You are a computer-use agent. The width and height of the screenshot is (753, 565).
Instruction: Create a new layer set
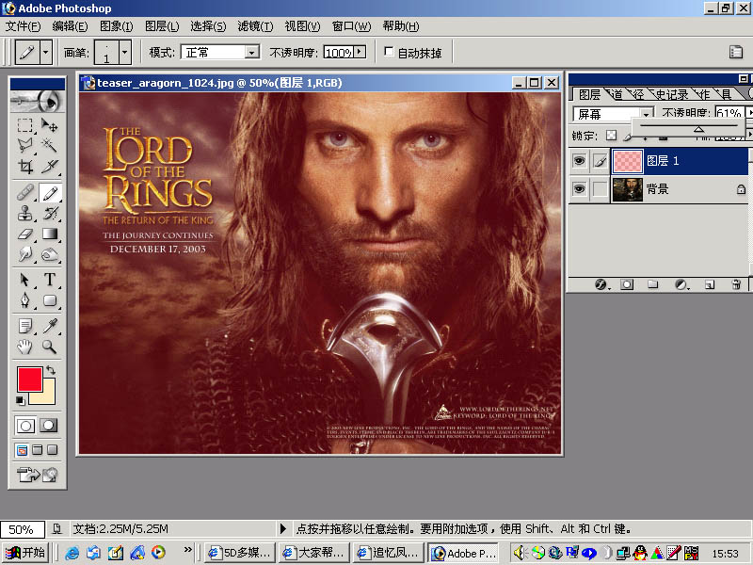tap(652, 284)
